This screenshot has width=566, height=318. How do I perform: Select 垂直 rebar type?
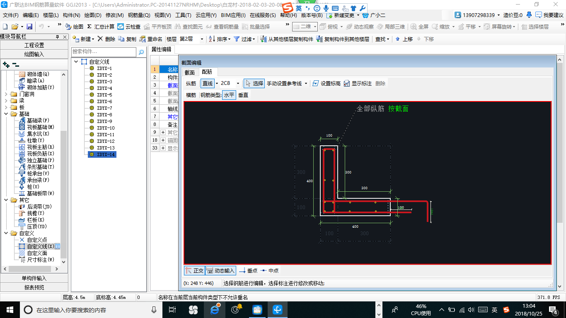point(243,95)
